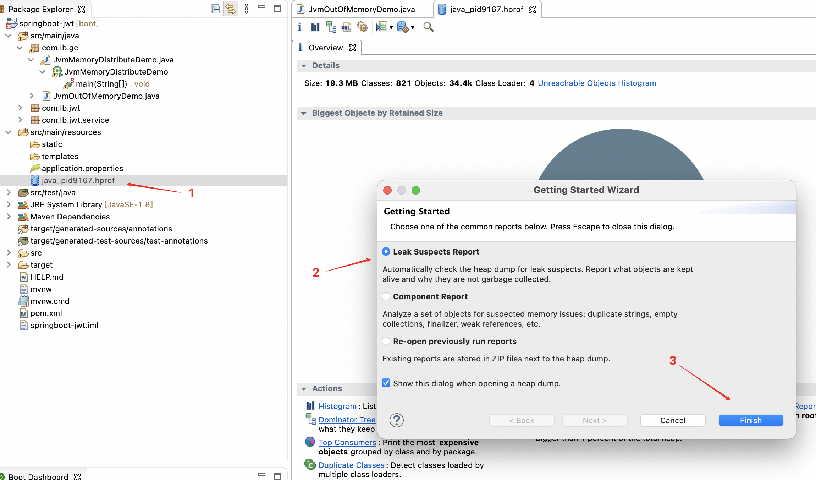Click Collapse All in Package Explorer
The width and height of the screenshot is (816, 480).
coord(215,9)
